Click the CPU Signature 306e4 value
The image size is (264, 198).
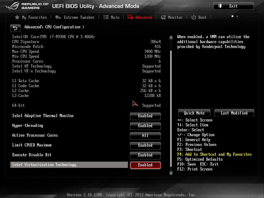(x=156, y=42)
